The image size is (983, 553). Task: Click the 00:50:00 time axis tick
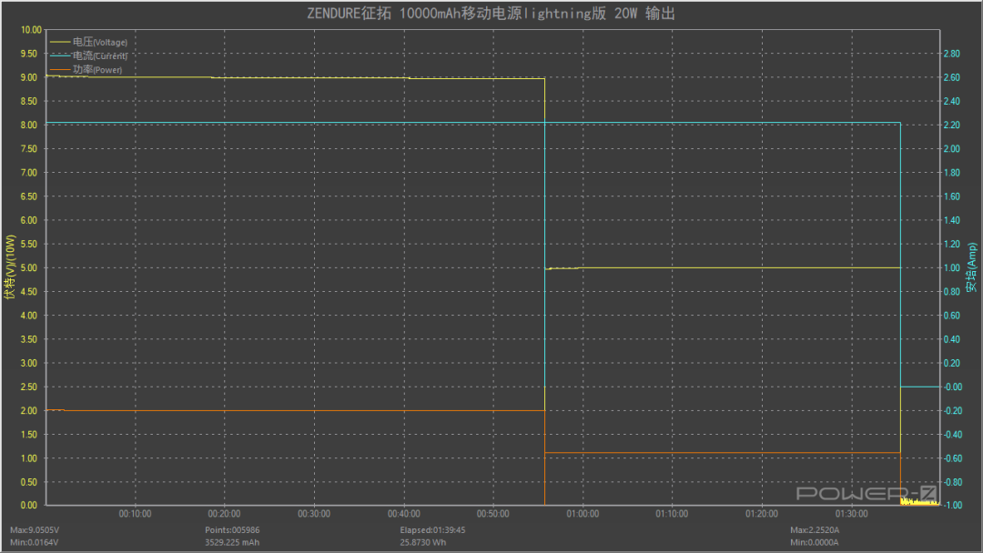[492, 514]
